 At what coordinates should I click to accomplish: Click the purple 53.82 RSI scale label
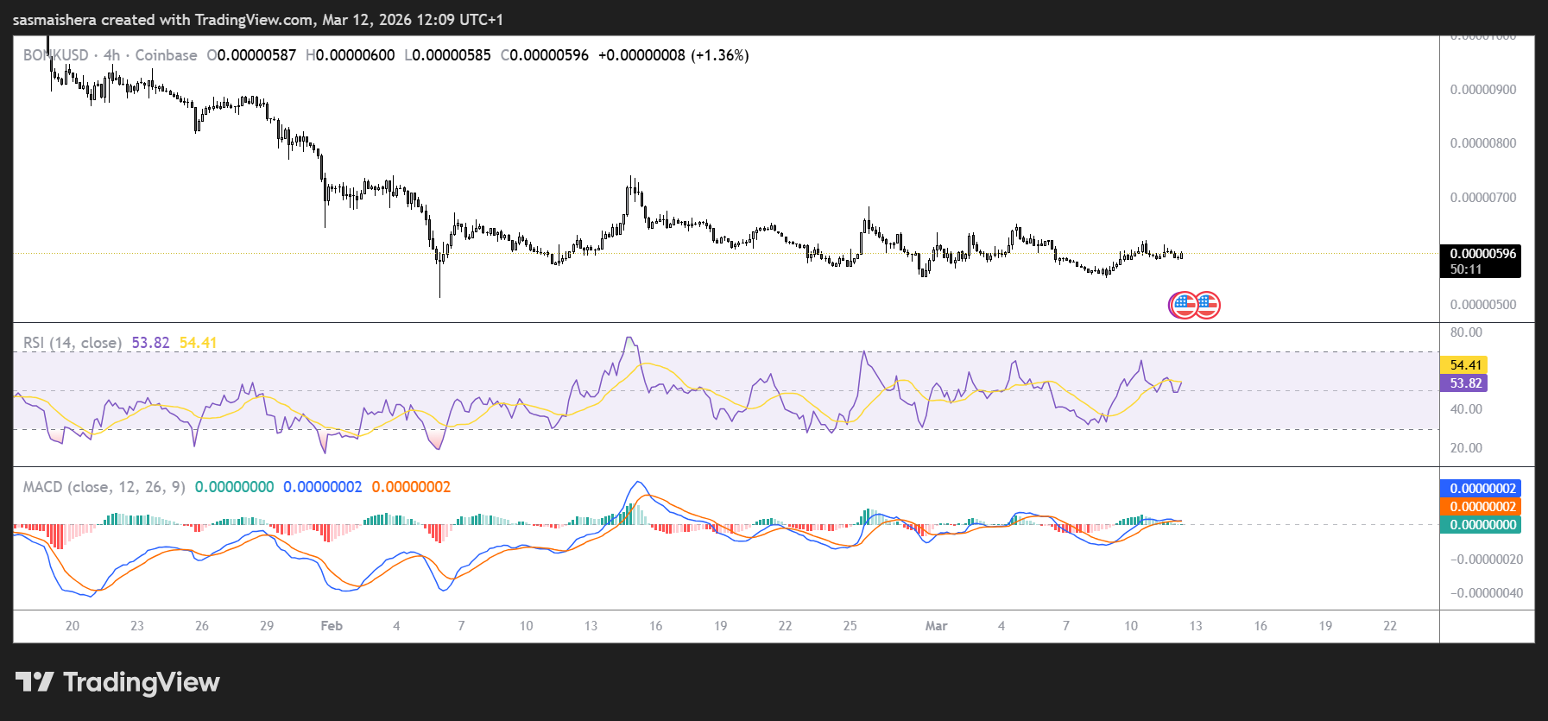coord(1464,383)
